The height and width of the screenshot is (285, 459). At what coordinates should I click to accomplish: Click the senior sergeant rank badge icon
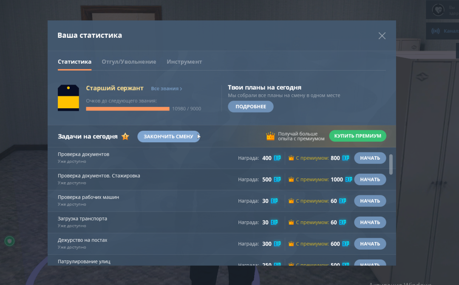pyautogui.click(x=68, y=98)
